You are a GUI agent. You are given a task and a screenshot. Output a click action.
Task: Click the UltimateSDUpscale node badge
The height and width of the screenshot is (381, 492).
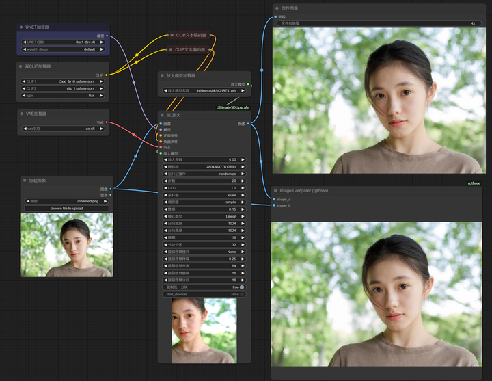[x=233, y=107]
